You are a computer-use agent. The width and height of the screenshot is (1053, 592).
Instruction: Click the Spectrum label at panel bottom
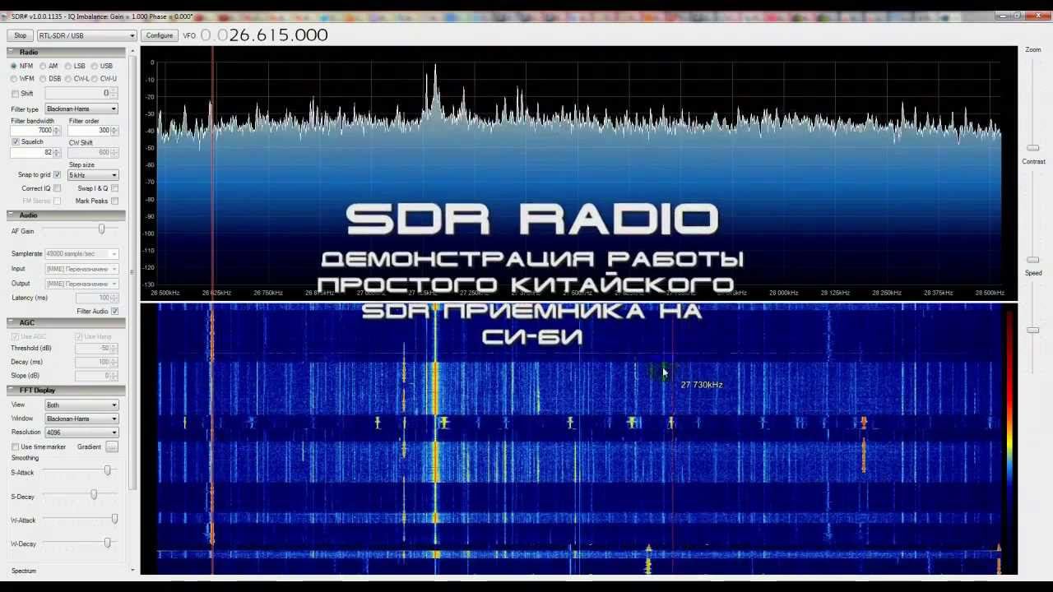[24, 571]
